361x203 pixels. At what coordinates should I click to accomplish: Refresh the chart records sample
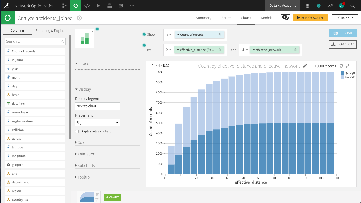(341, 66)
